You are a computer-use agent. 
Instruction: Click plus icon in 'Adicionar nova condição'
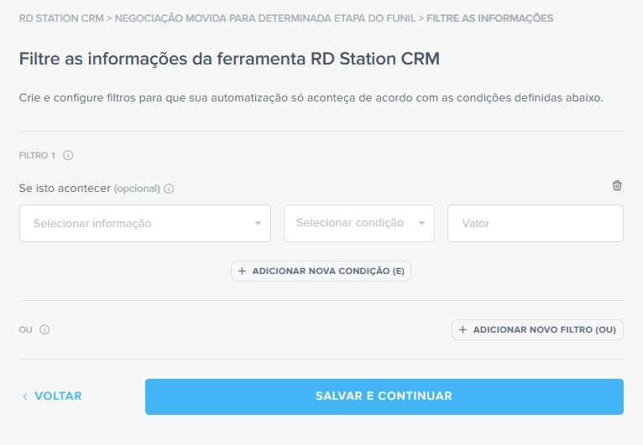pyautogui.click(x=242, y=272)
